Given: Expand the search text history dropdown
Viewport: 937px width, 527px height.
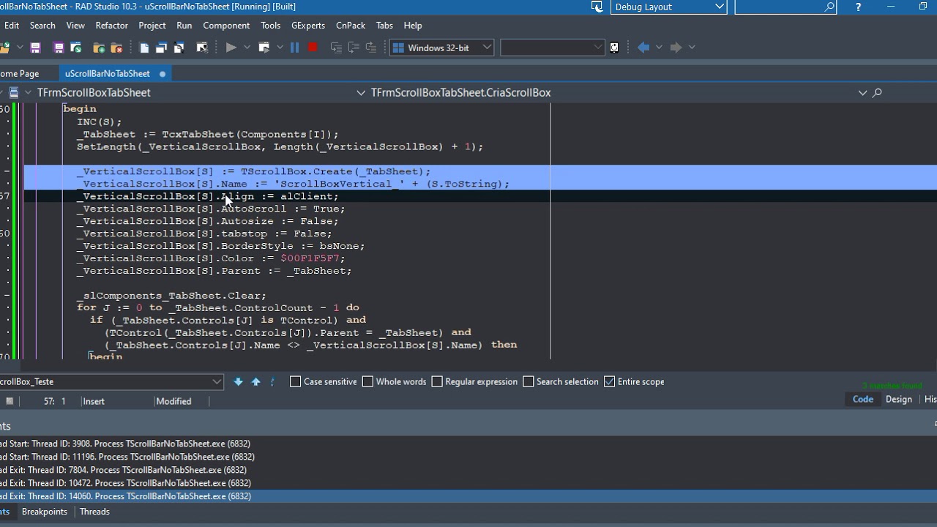Looking at the screenshot, I should tap(217, 381).
